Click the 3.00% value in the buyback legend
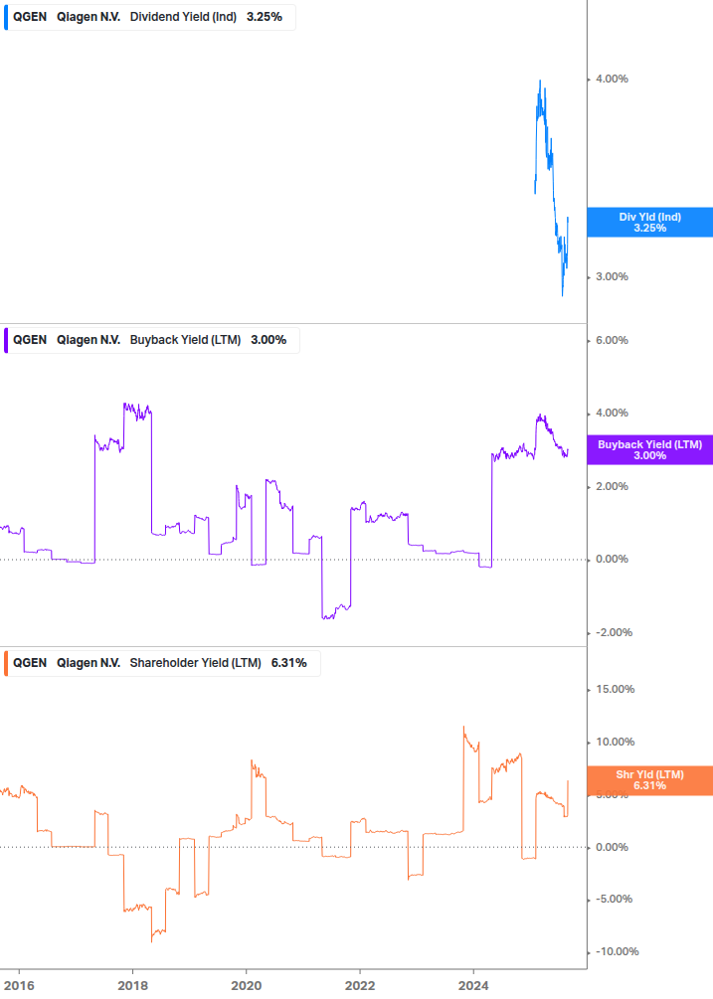The image size is (713, 999). pyautogui.click(x=268, y=340)
